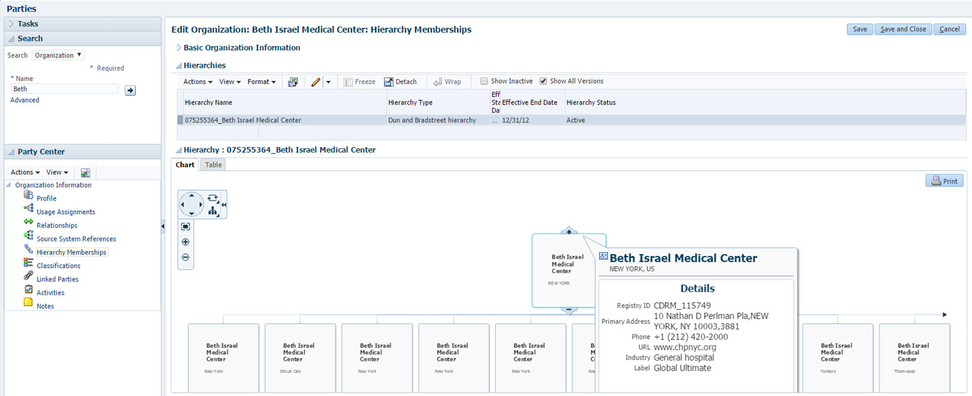Click the Freeze column button
The height and width of the screenshot is (396, 972).
(360, 82)
